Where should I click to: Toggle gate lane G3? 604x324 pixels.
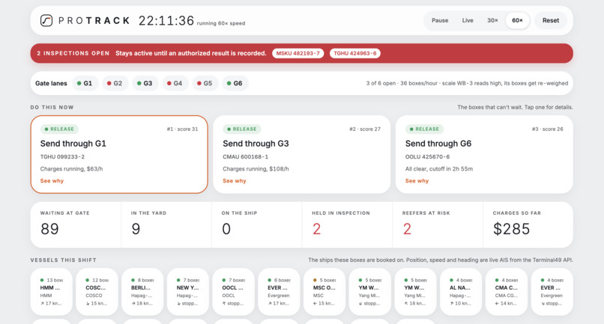click(145, 83)
